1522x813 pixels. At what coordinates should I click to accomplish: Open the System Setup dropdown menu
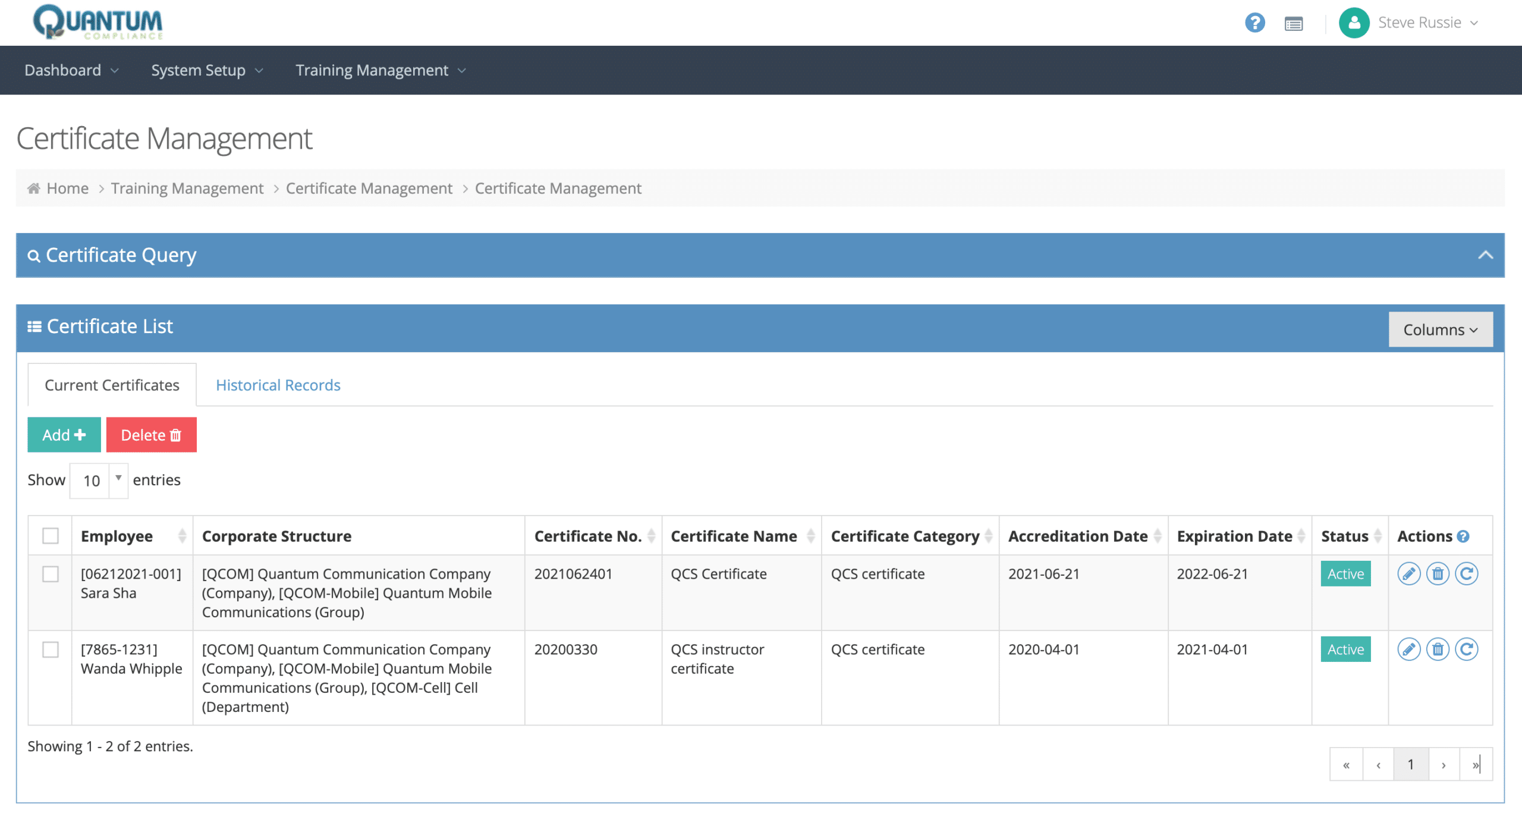[x=207, y=70]
